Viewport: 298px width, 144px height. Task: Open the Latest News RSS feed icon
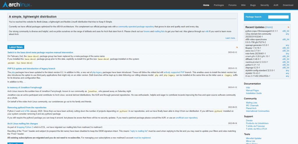237,47
